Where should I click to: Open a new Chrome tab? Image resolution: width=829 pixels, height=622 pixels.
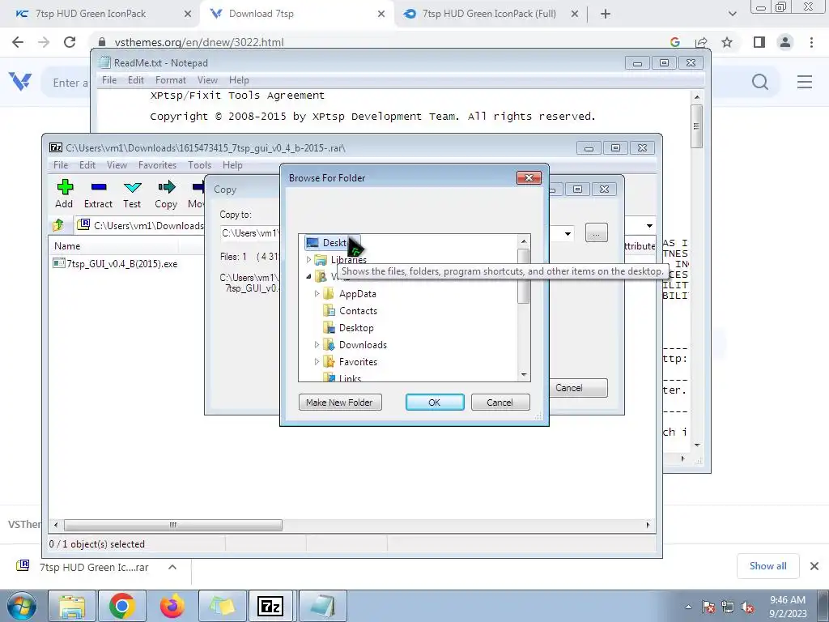tap(606, 15)
